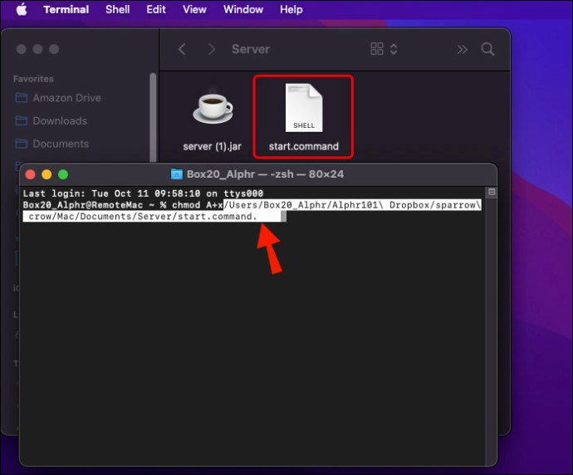The image size is (573, 475).
Task: Open the Terminal app menu
Action: pyautogui.click(x=66, y=9)
